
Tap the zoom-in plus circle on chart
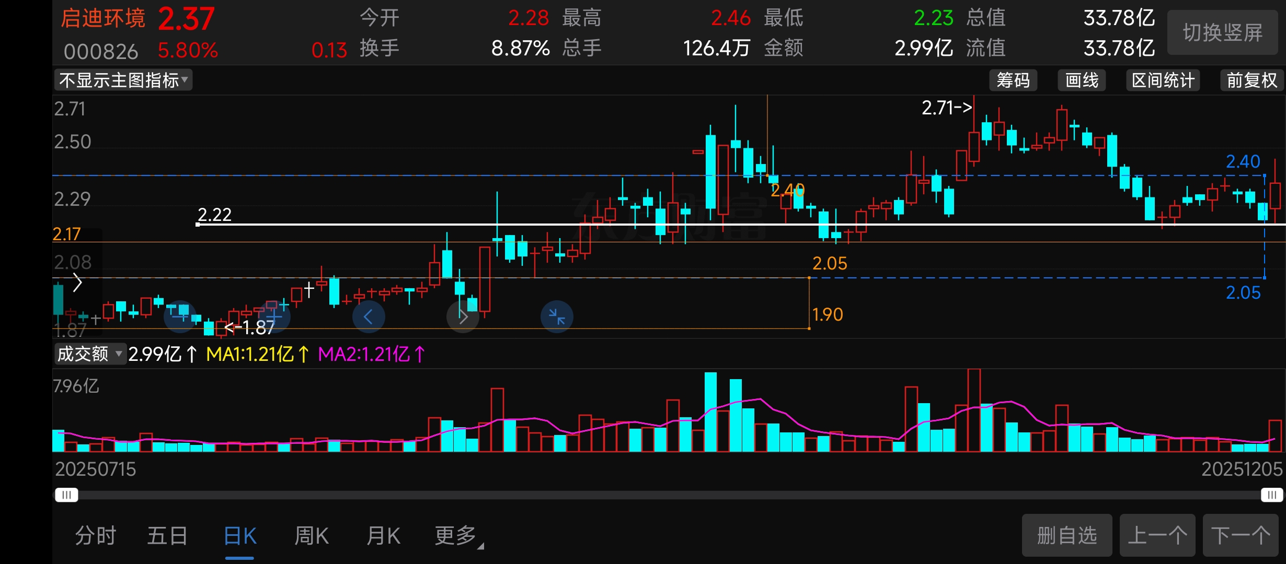tap(274, 316)
